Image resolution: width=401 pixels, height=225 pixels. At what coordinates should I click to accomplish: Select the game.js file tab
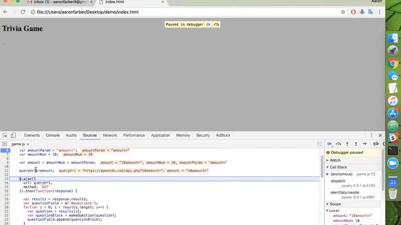18,144
